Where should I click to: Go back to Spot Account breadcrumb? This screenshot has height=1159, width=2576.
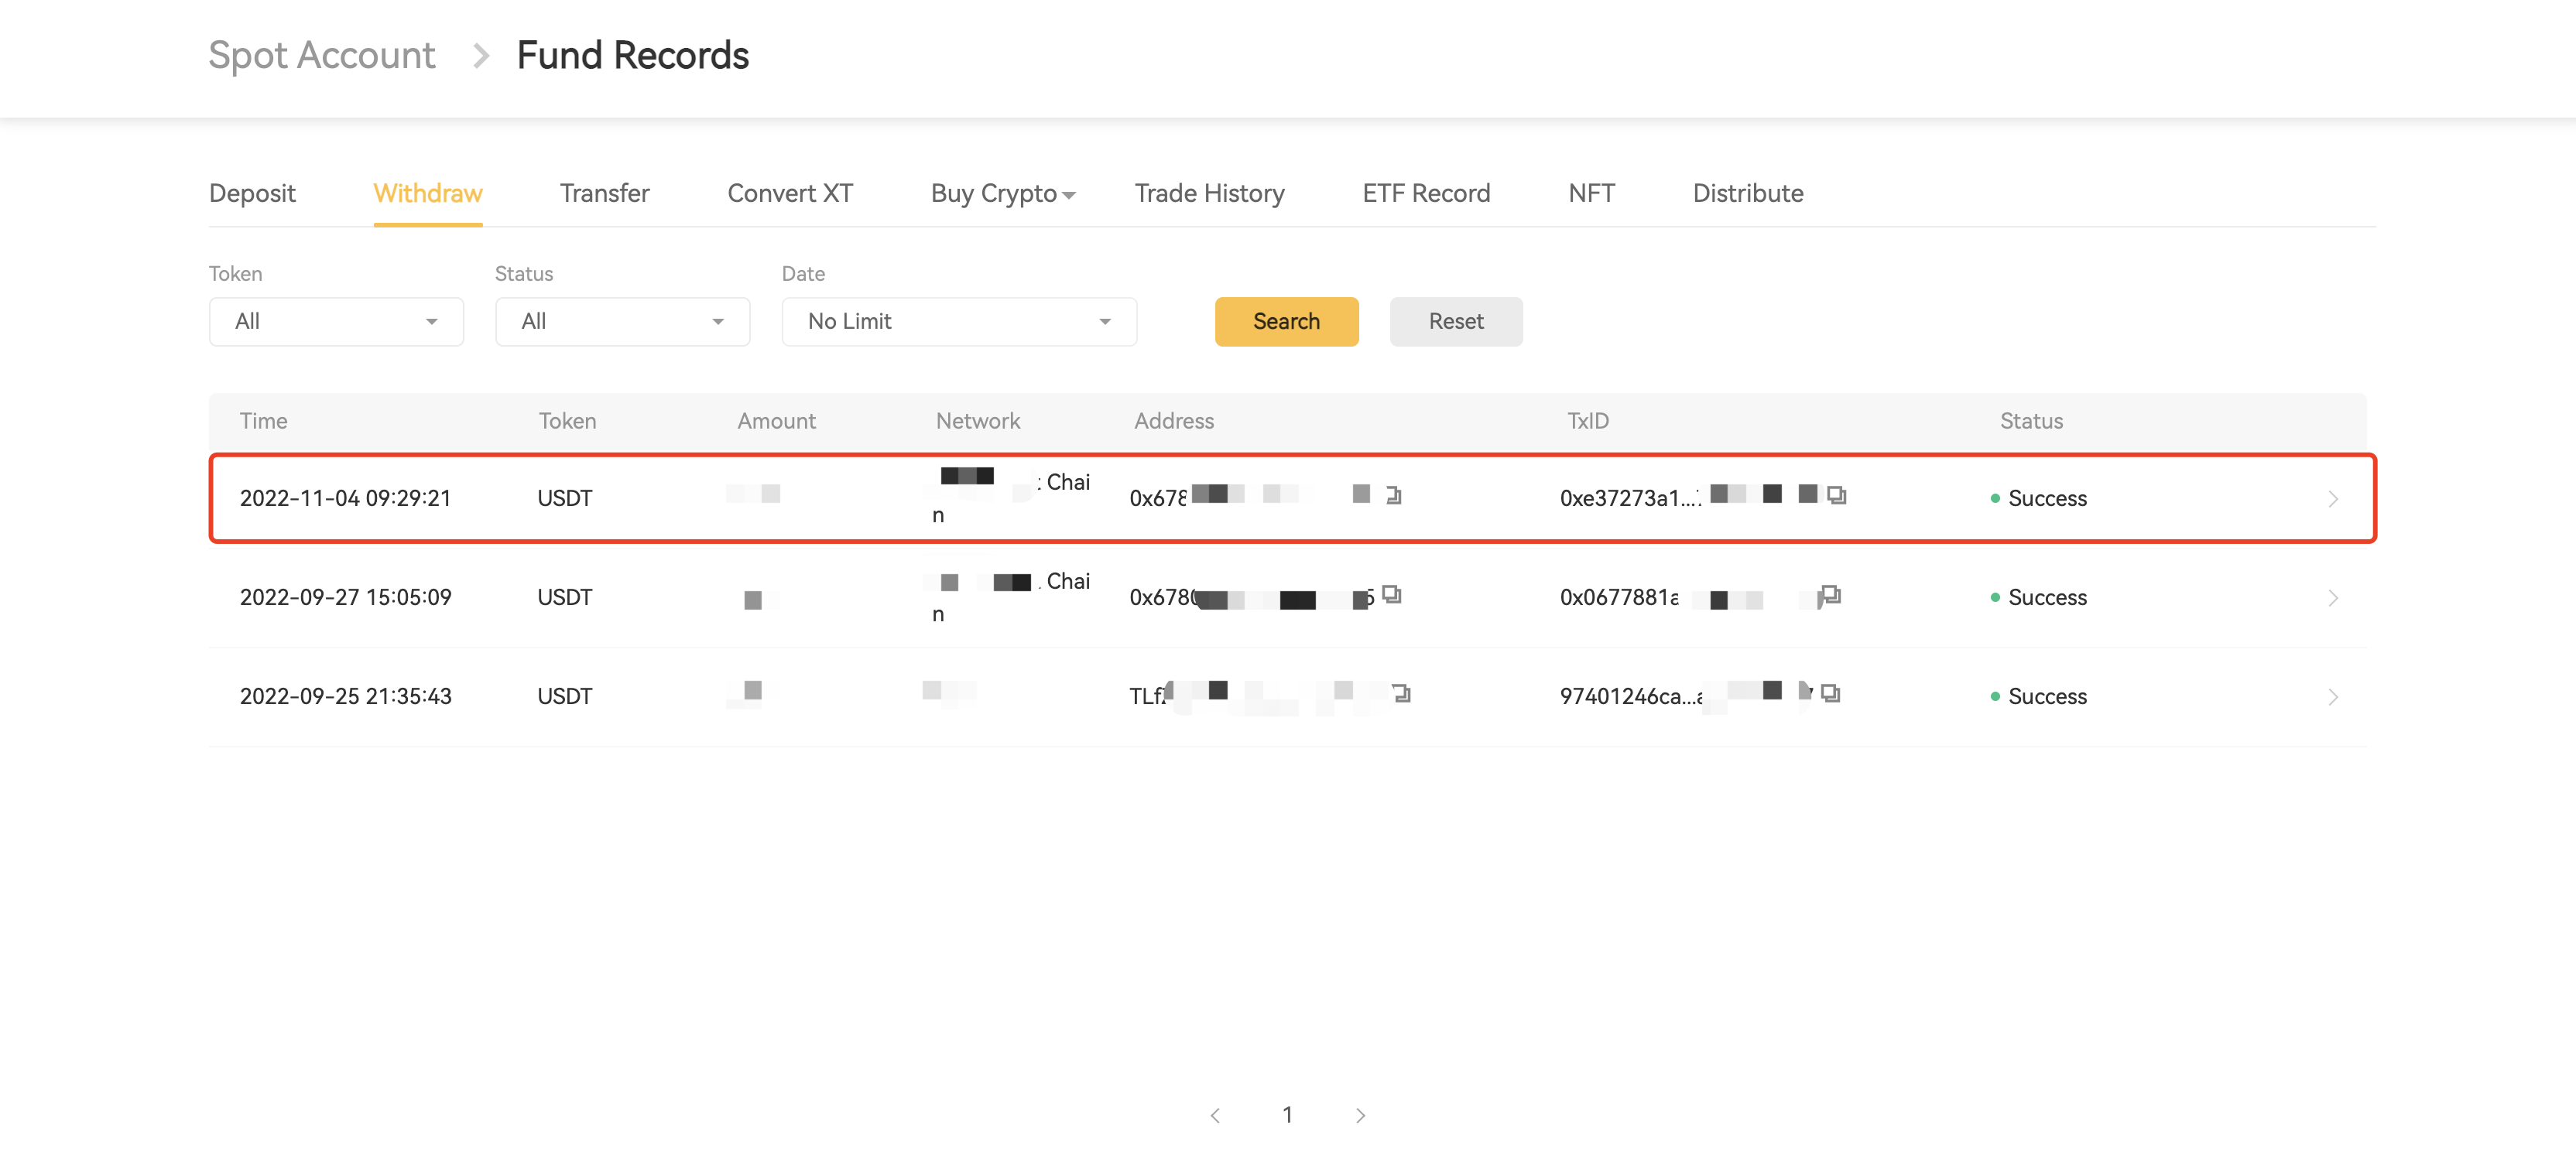322,55
